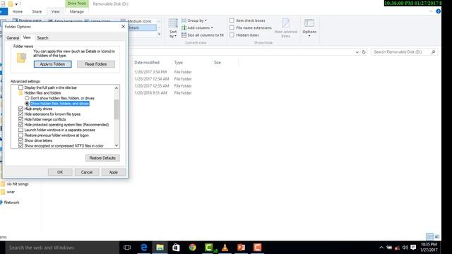
Task: Uncheck Hide folder merge conflicts
Action: 20,119
